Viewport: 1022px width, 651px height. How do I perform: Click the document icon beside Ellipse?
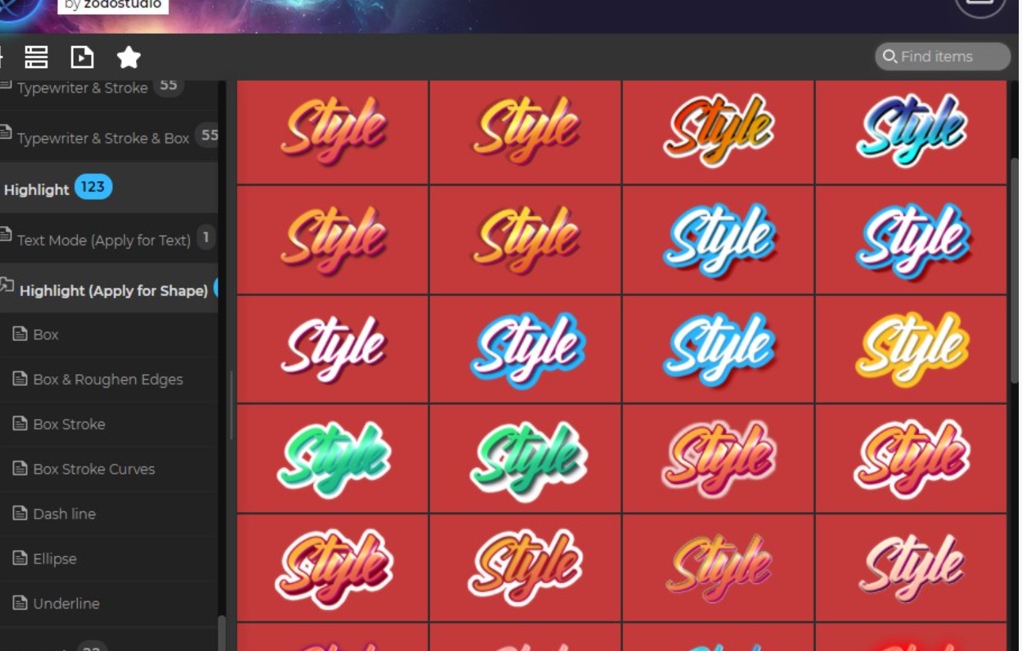click(21, 558)
